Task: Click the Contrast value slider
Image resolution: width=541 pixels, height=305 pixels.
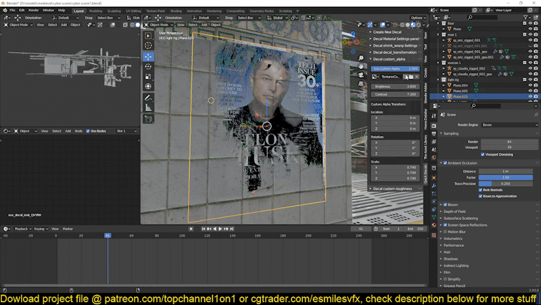Action: pyautogui.click(x=396, y=94)
